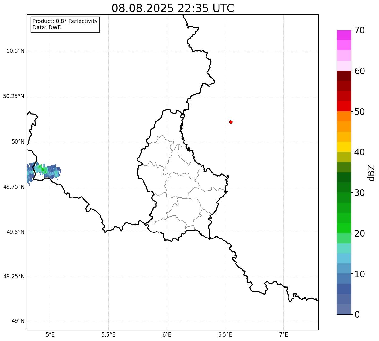Click the 6°E longitude label

coord(167,334)
